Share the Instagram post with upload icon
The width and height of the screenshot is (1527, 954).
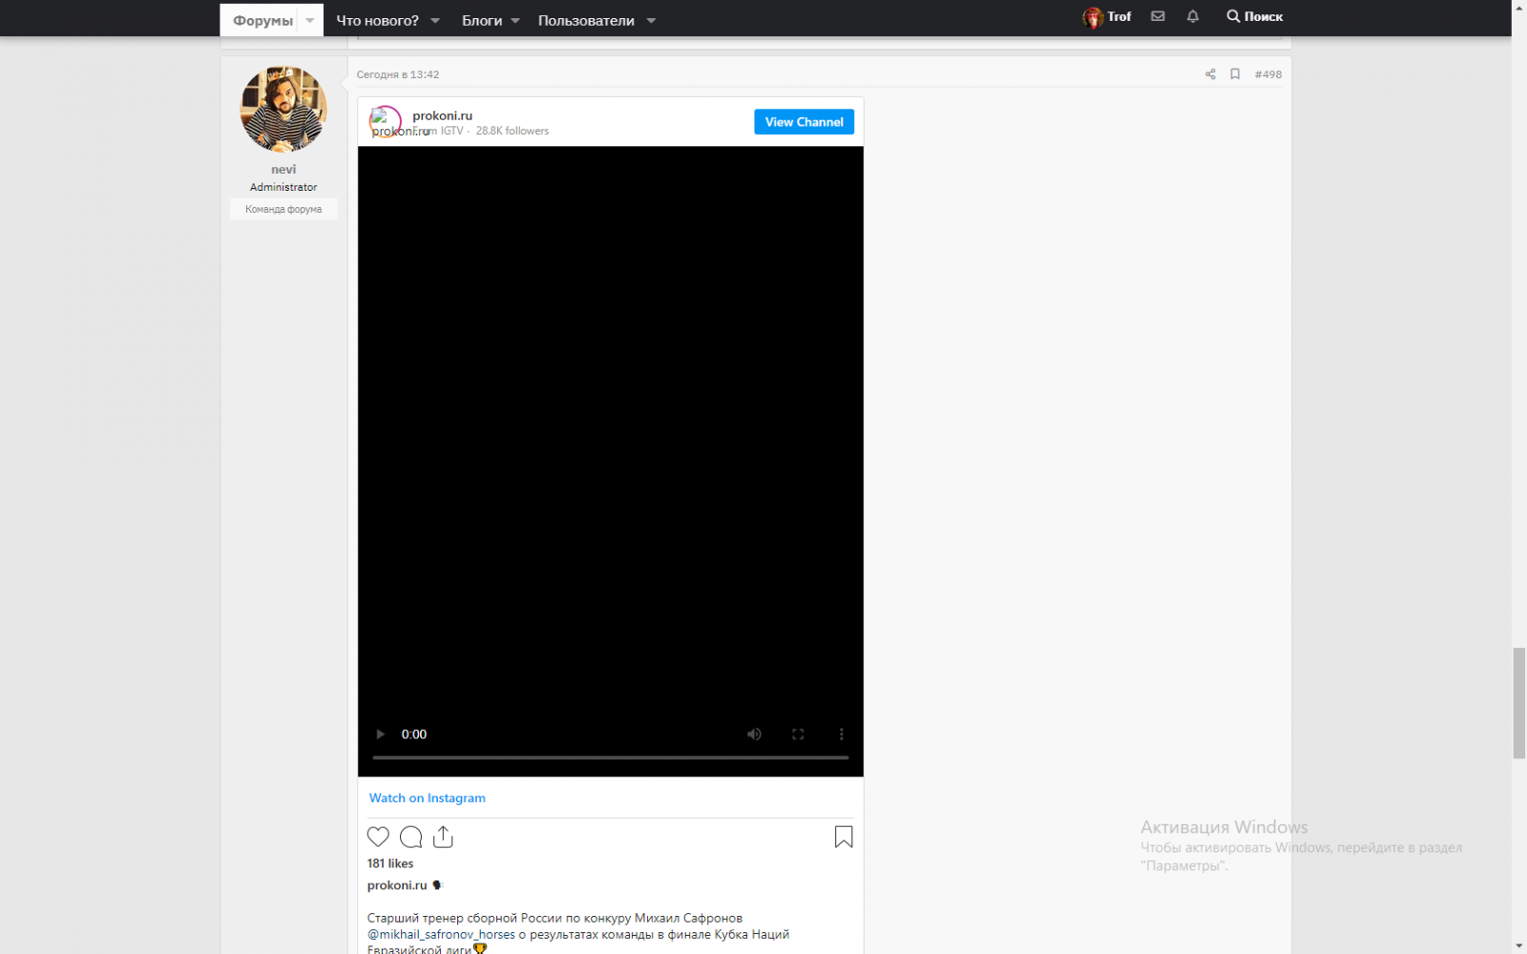[x=443, y=837]
